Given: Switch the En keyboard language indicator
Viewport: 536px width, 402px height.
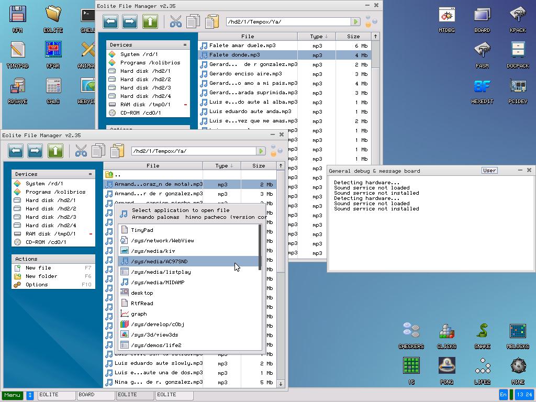Looking at the screenshot, I should coord(504,395).
